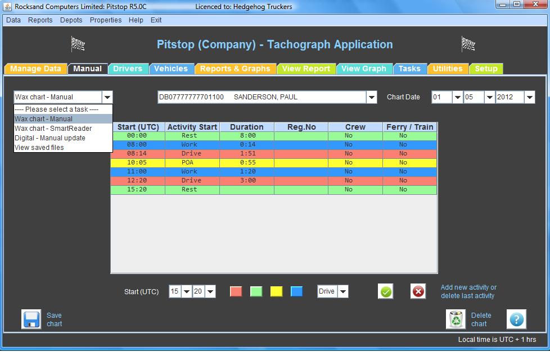Confirm new activity with green checkmark icon
The height and width of the screenshot is (352, 550).
point(386,291)
